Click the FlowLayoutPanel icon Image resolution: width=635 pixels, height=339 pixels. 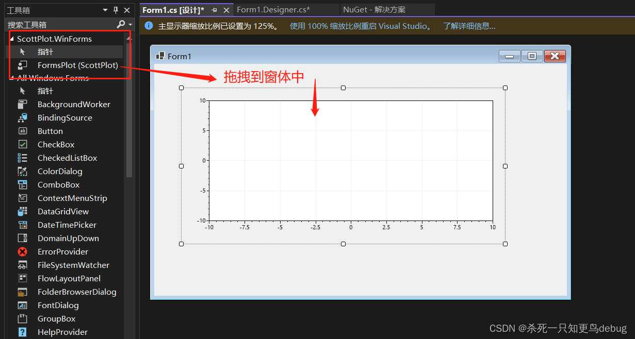tap(23, 279)
